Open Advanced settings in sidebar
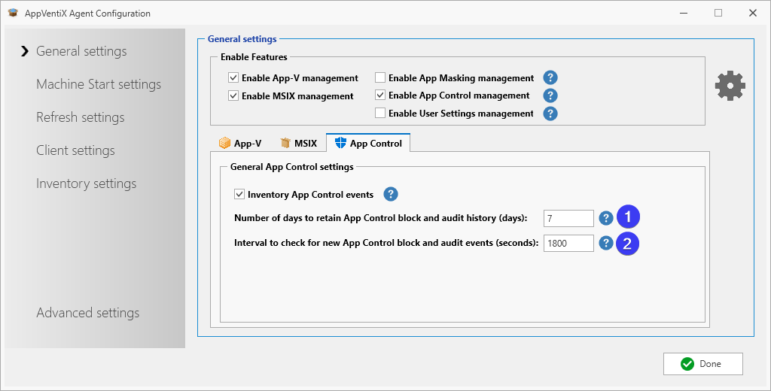The width and height of the screenshot is (771, 391). (x=88, y=313)
